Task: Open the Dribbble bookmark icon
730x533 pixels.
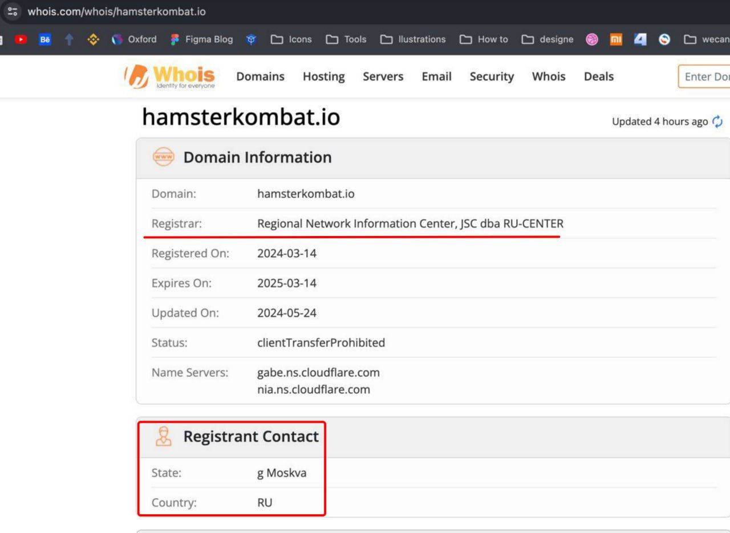Action: point(592,39)
